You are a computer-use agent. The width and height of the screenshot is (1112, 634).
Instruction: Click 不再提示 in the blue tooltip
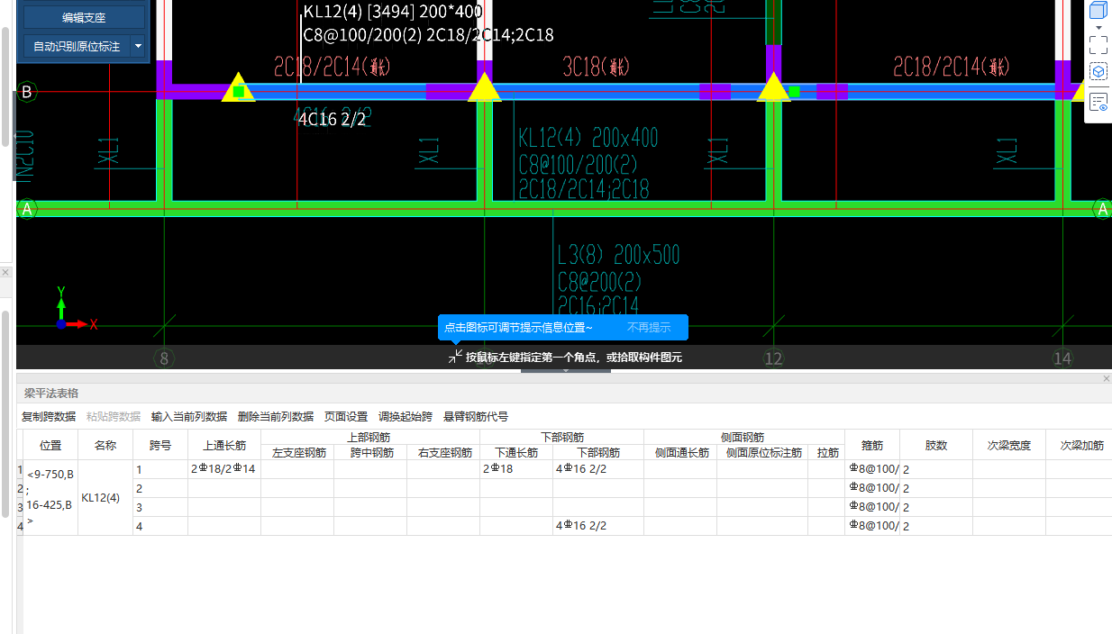click(649, 327)
